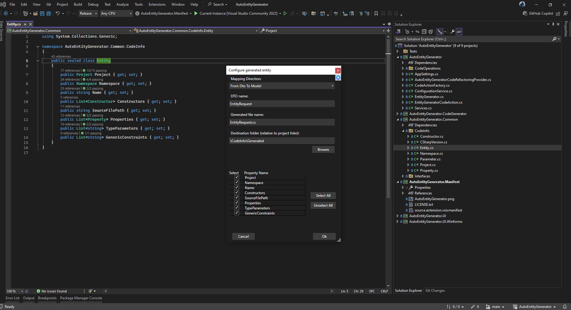
Task: Uncheck the Name property checkbox
Action: [237, 188]
